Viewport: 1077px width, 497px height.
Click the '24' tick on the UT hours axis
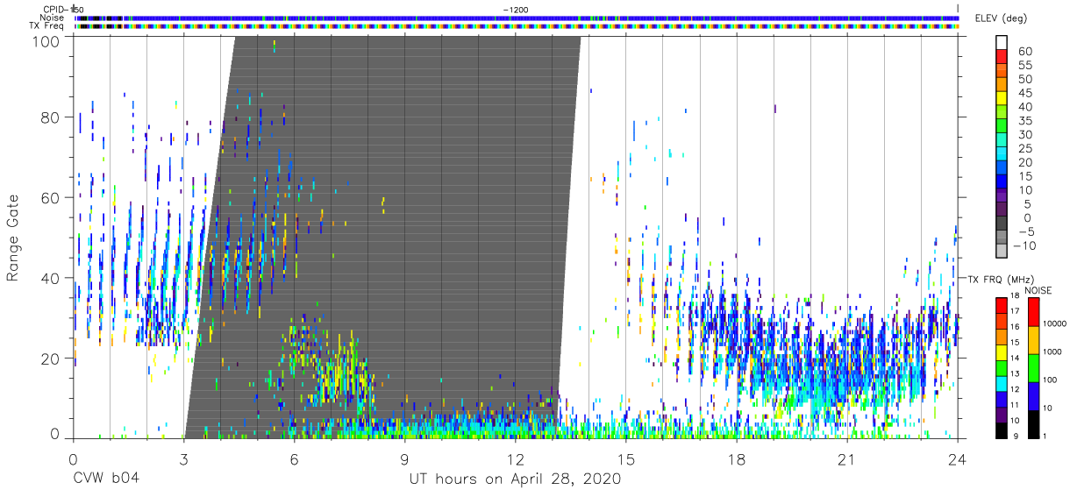click(958, 458)
